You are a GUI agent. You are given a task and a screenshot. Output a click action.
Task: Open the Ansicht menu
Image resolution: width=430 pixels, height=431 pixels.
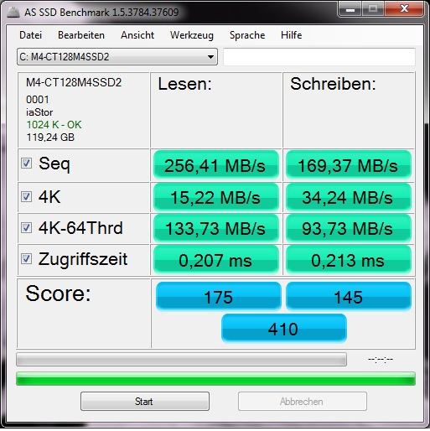coord(137,35)
